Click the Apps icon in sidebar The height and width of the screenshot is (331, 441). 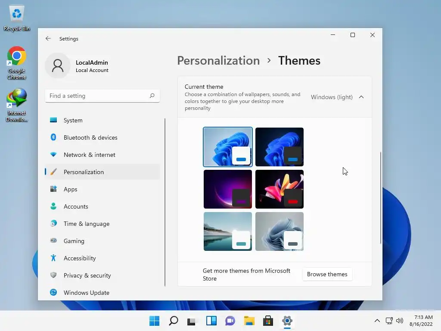point(53,189)
